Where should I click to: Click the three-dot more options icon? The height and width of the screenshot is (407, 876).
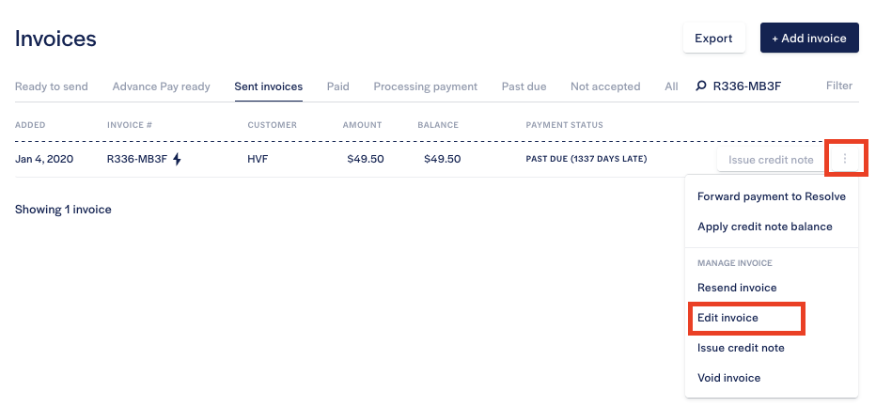click(845, 160)
